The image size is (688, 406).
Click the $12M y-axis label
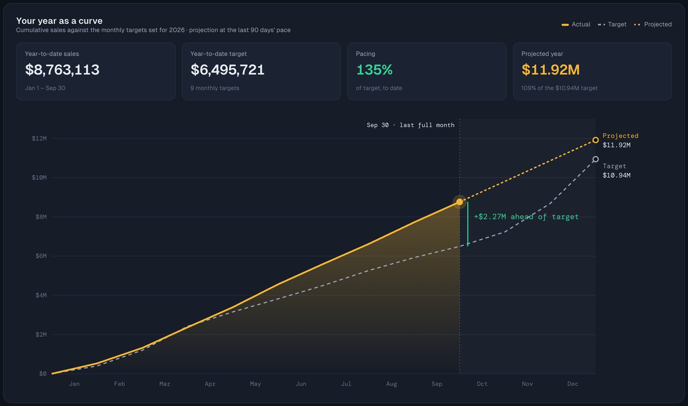(39, 138)
